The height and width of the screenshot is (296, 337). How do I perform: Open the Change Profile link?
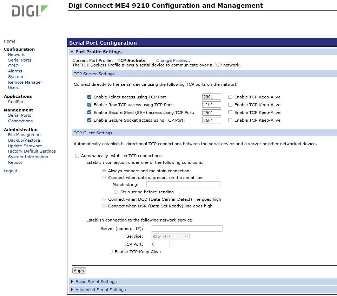point(173,60)
